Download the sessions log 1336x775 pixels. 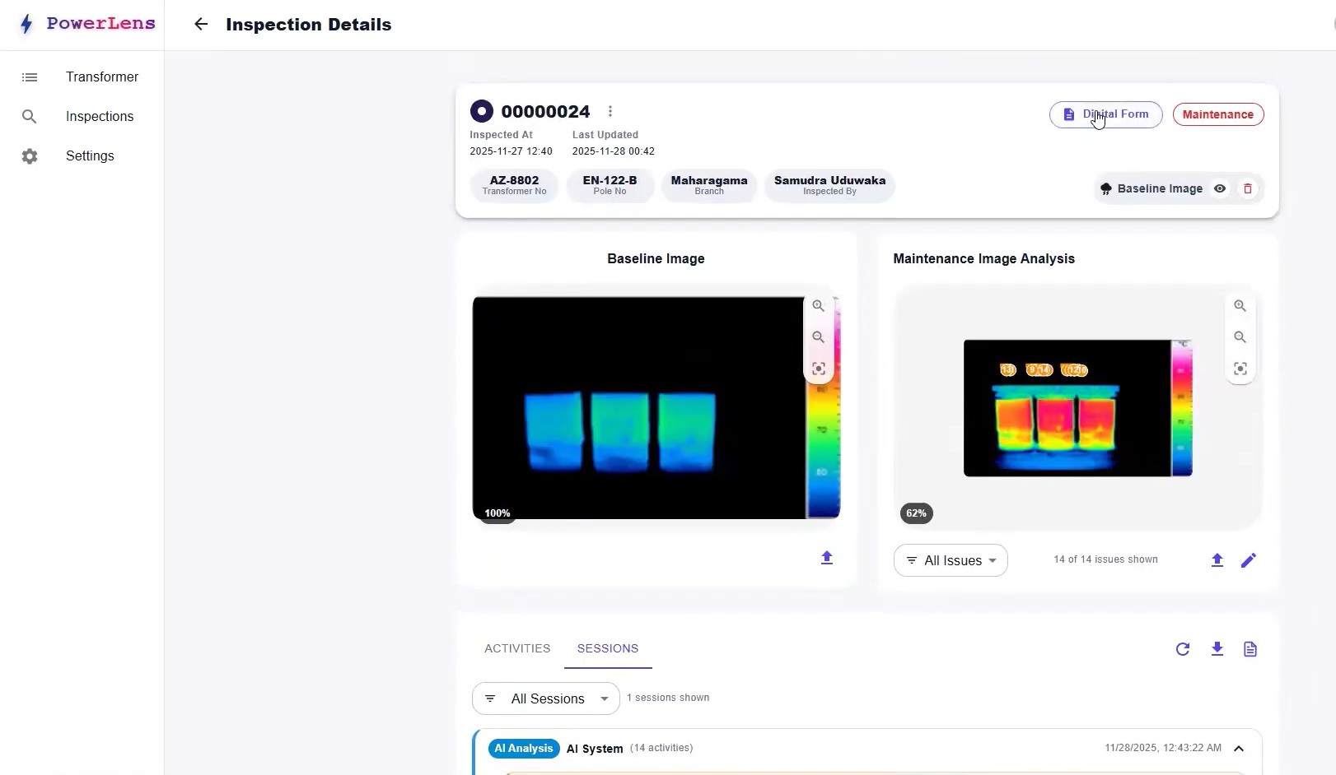coord(1217,649)
